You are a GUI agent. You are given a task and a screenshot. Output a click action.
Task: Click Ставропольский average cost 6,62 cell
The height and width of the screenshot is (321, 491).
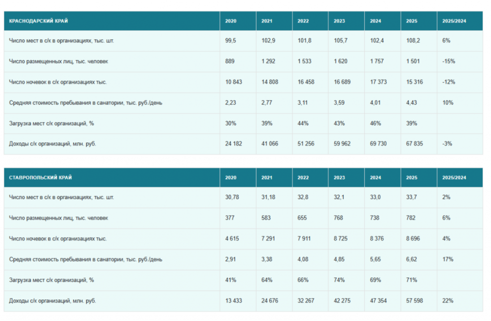[411, 259]
